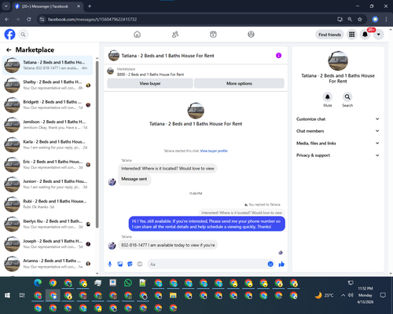Open a new browser tab with plus

90,6
